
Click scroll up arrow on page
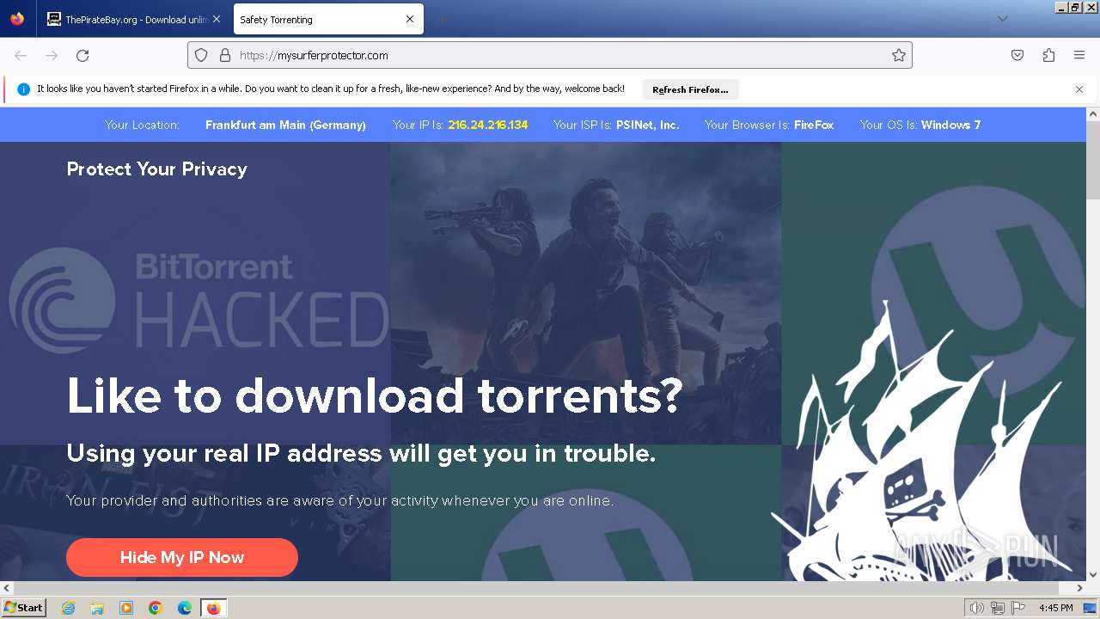(x=1093, y=113)
